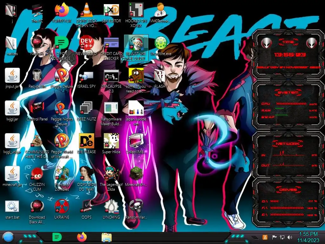Screen dimensions: 325x244
Task: Open Ransomware Maker Build... icon
Action: click(x=111, y=108)
